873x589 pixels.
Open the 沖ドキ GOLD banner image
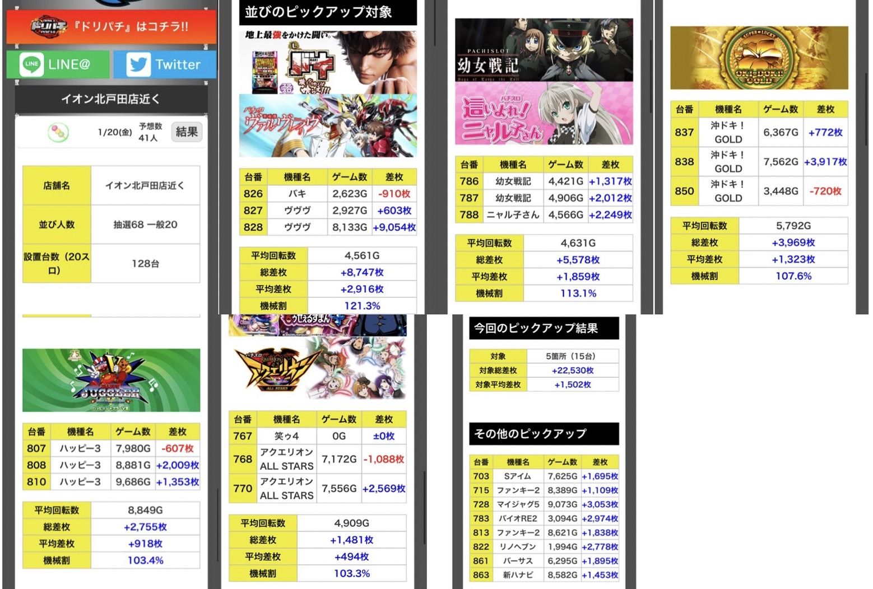point(759,58)
